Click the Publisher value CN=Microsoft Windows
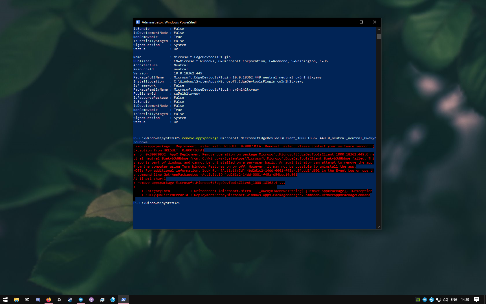Viewport: 486px width, 304px height. pyautogui.click(x=251, y=61)
